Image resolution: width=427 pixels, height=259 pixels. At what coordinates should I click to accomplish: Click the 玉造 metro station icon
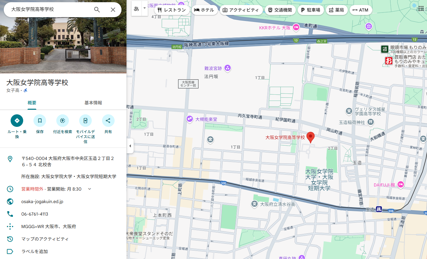point(379,209)
